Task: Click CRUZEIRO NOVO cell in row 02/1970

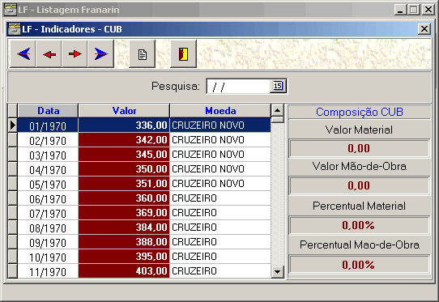Action: click(x=220, y=139)
